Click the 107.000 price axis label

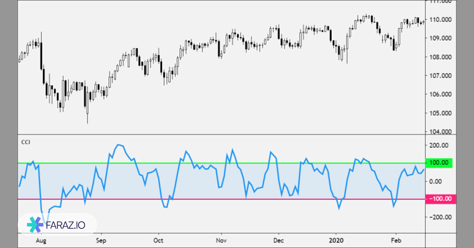440,76
